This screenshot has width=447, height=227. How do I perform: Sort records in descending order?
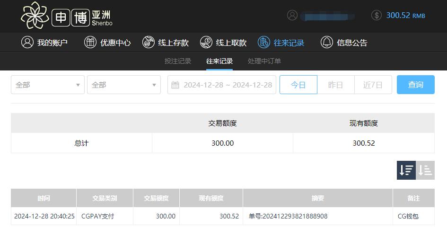point(406,170)
